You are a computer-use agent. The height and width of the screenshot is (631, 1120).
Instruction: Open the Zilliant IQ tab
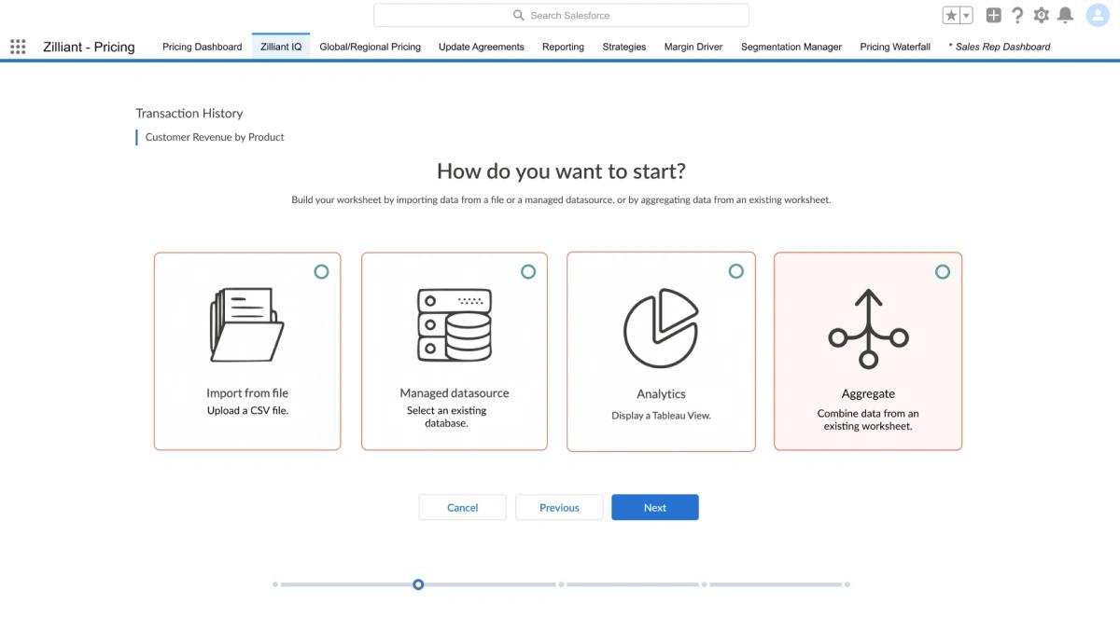pos(281,47)
